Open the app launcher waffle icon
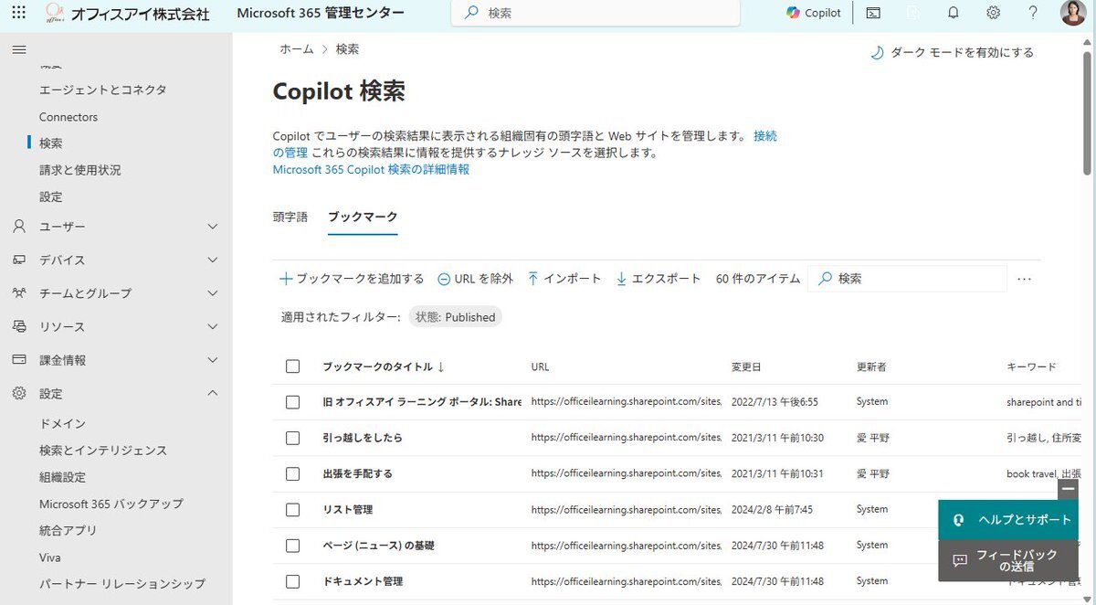This screenshot has width=1096, height=605. [x=19, y=13]
